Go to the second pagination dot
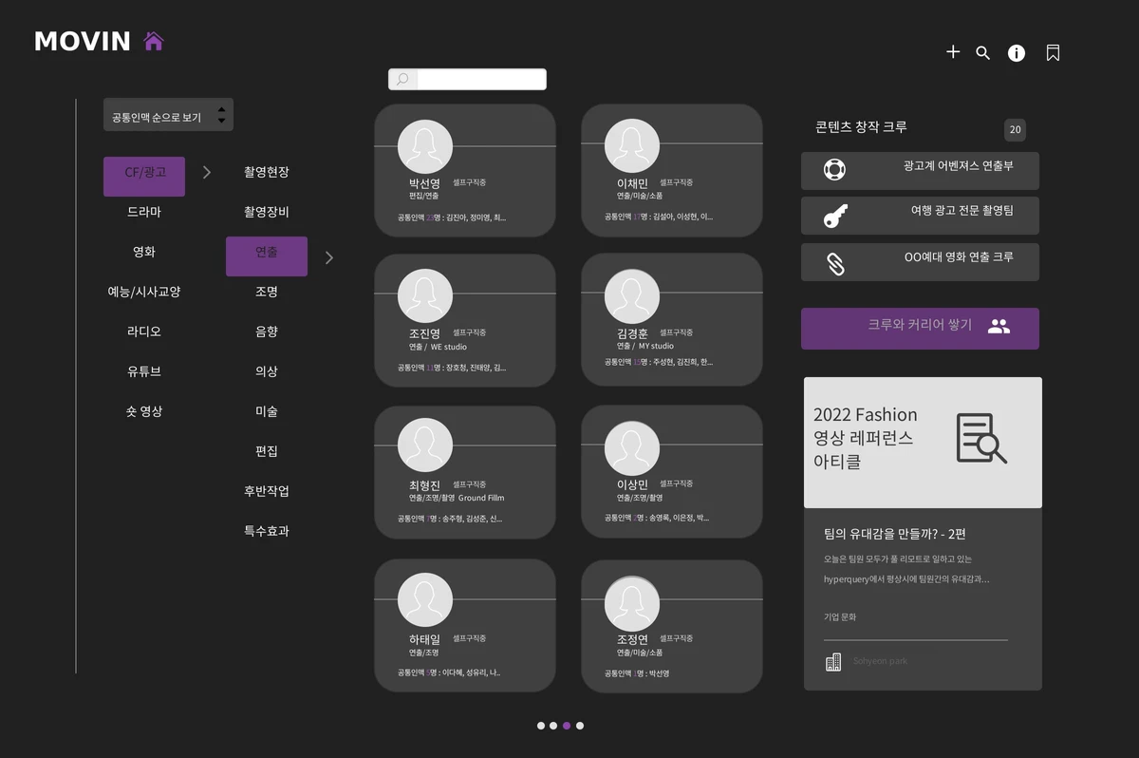 click(553, 726)
